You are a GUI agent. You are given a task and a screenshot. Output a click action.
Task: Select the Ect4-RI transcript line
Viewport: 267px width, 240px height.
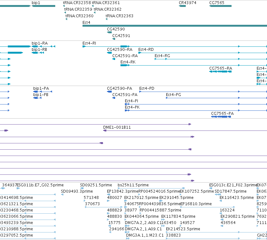click(x=175, y=46)
